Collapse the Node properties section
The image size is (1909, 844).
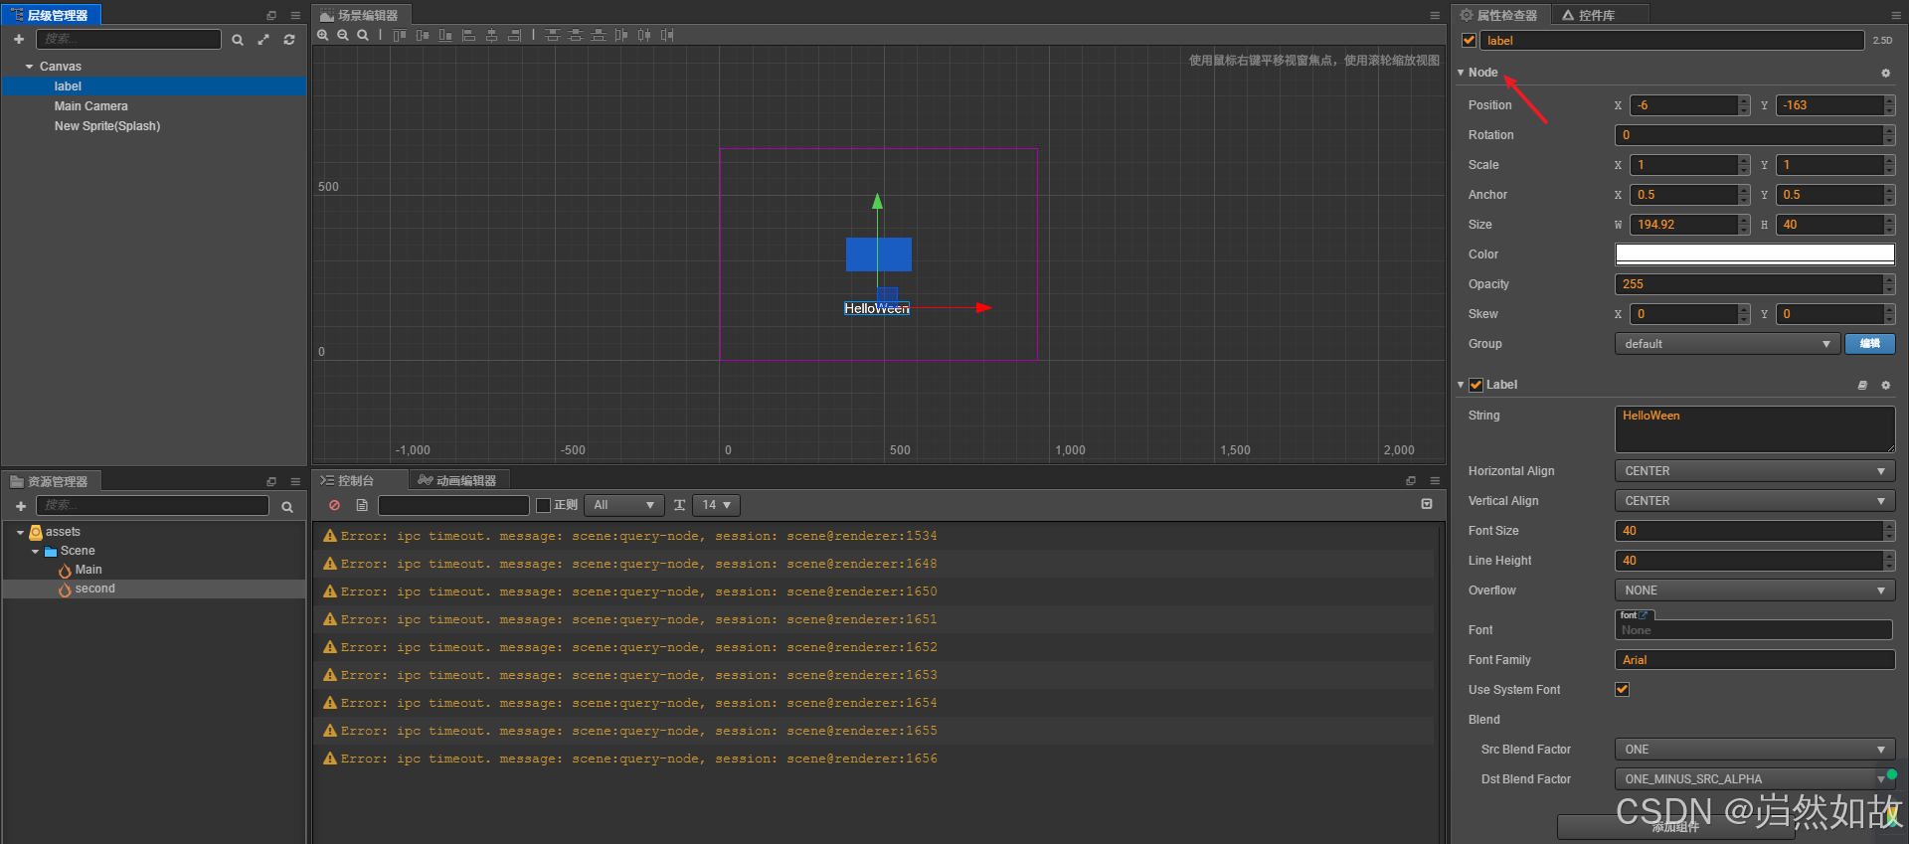1461,73
